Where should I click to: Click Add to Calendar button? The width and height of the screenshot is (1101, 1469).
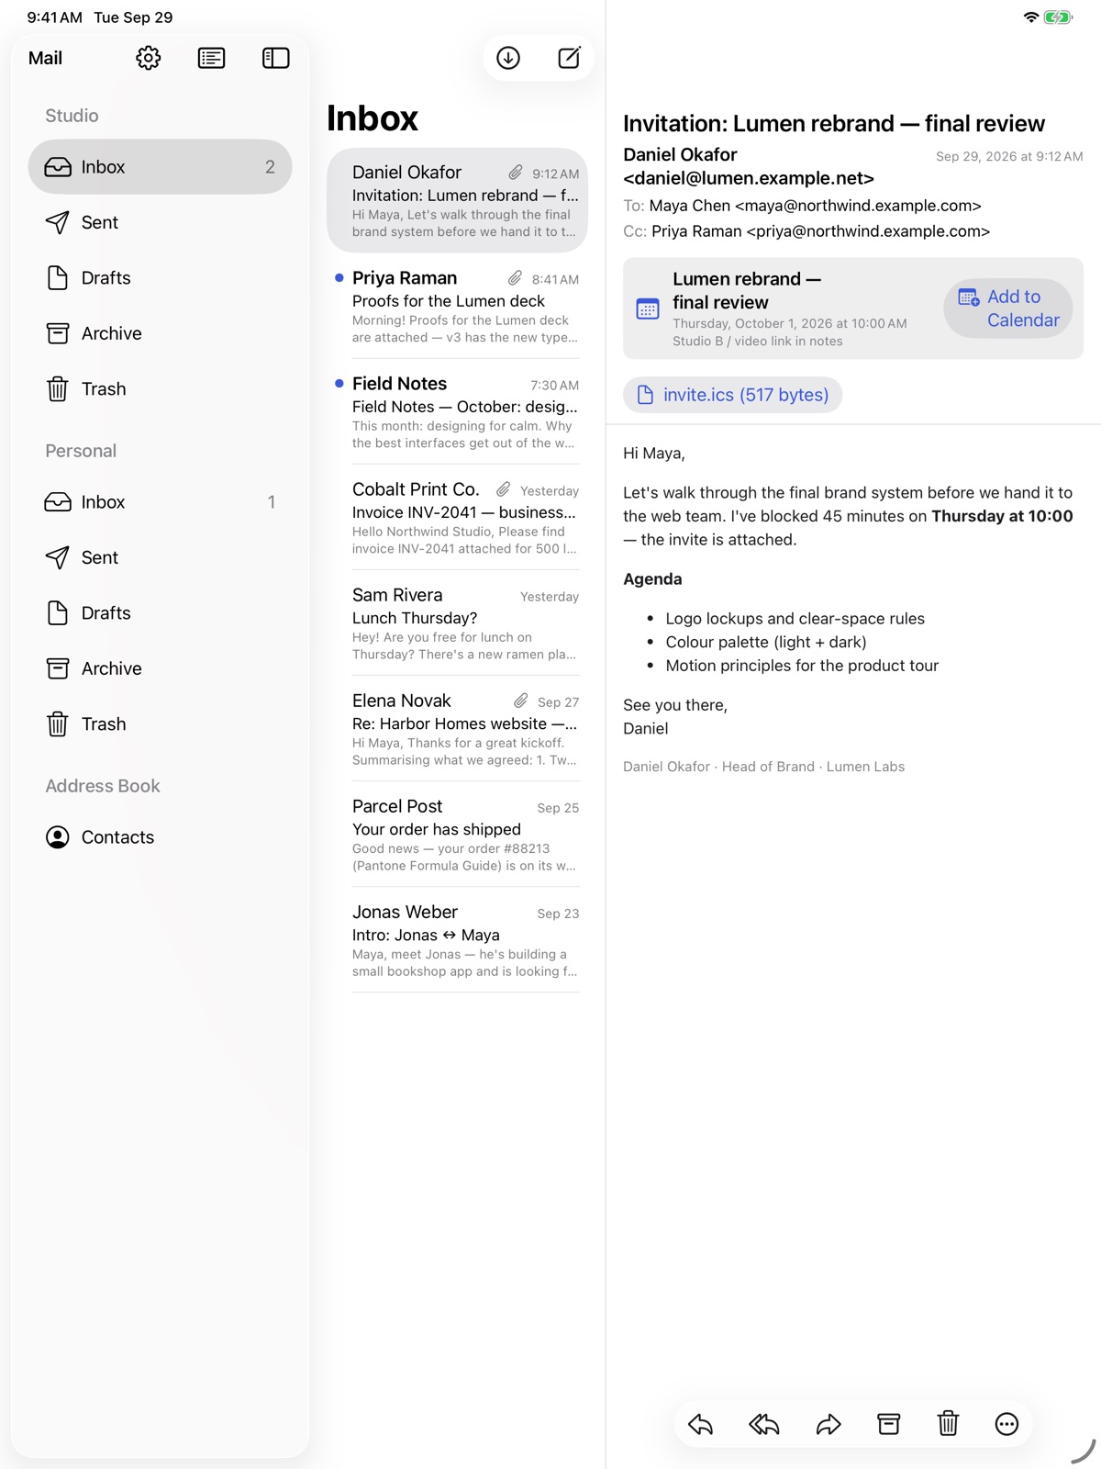point(1007,308)
